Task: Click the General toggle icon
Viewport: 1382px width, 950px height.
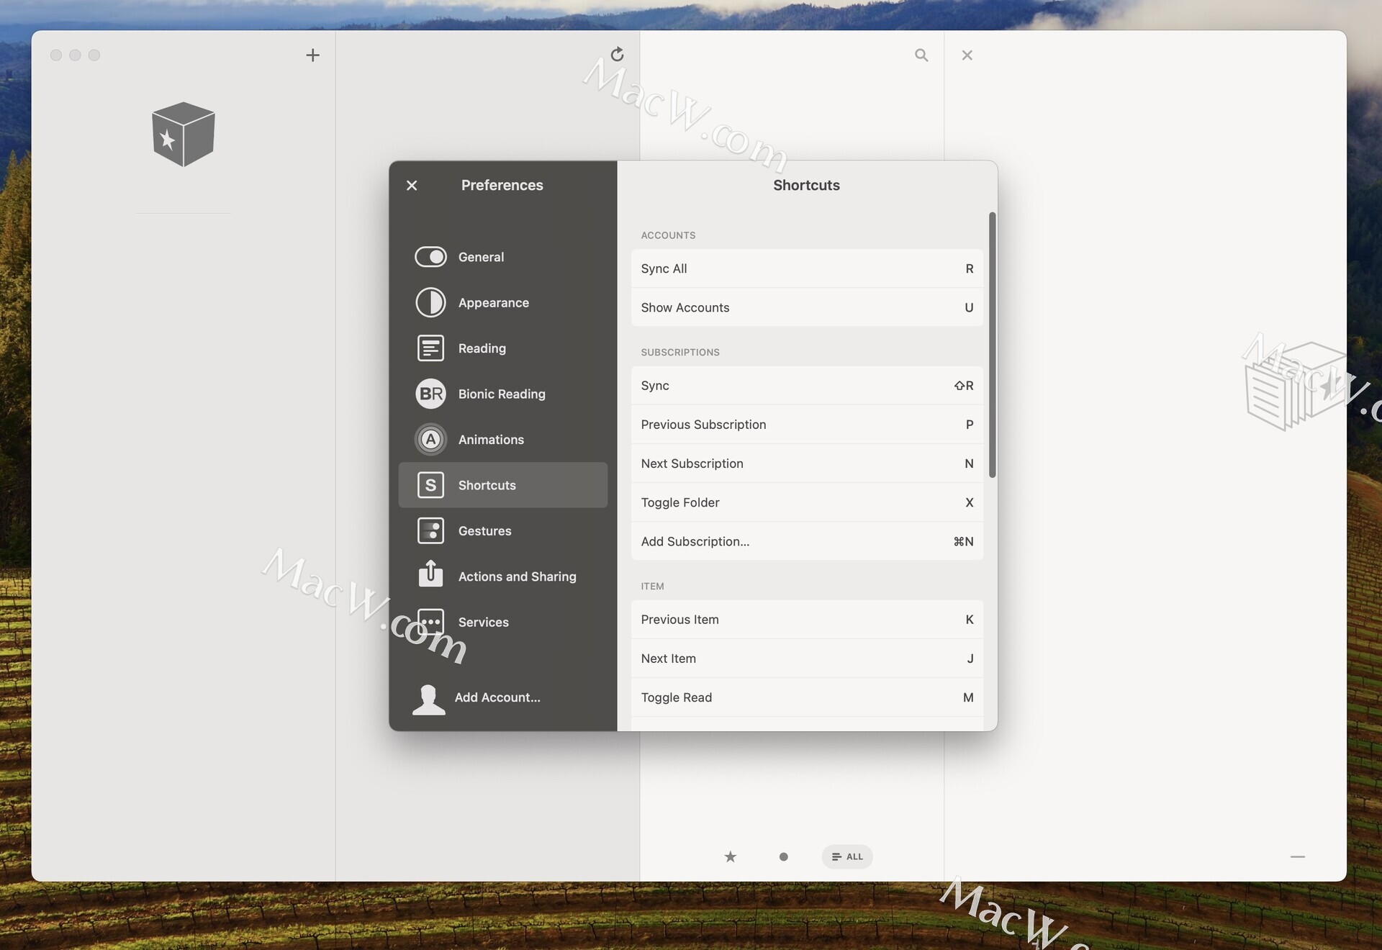Action: click(x=430, y=256)
